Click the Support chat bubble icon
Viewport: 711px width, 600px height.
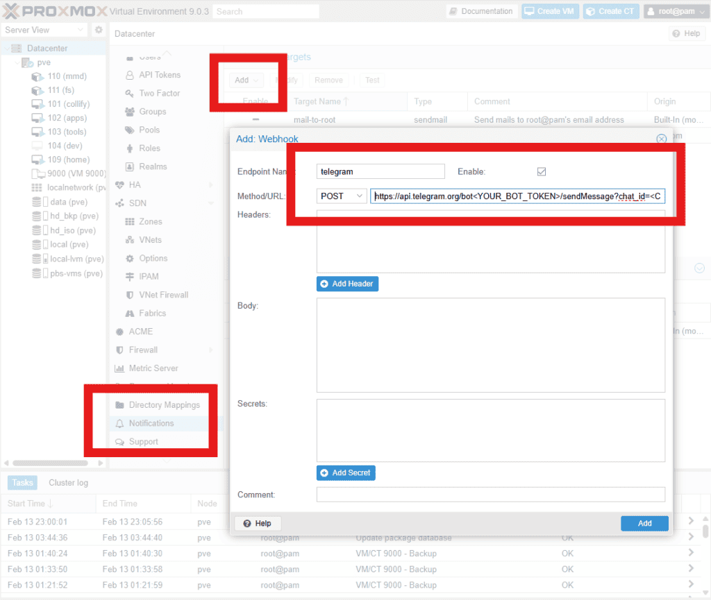(120, 442)
